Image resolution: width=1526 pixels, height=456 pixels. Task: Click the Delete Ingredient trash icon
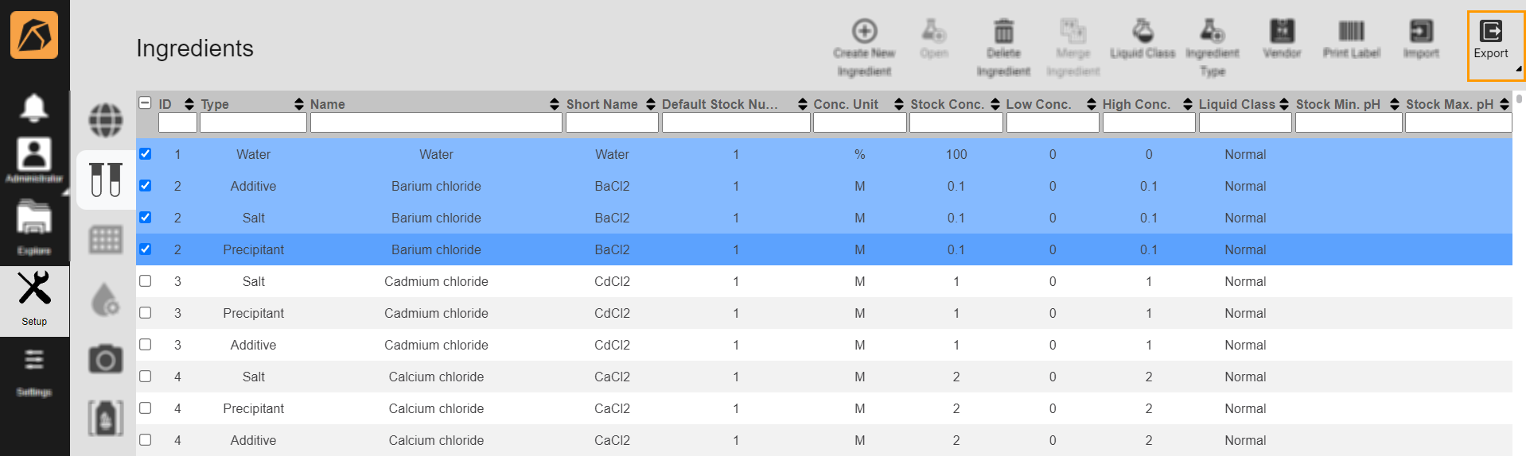pyautogui.click(x=1003, y=32)
